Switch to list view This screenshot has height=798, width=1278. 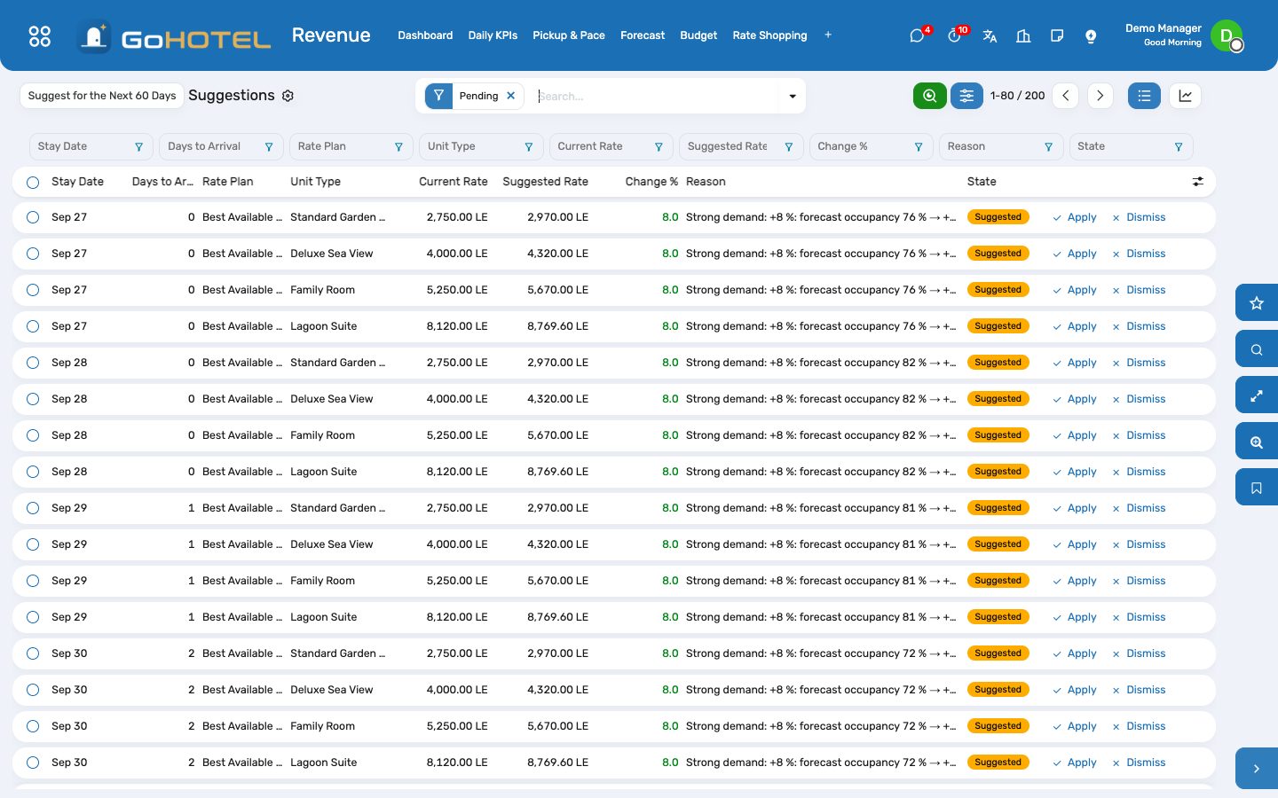1144,96
